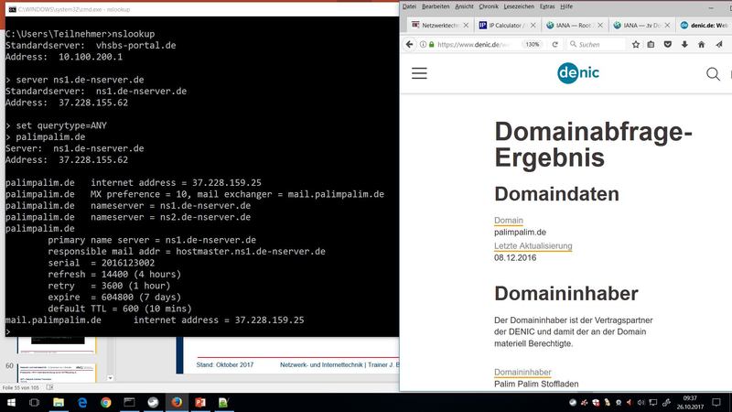Screen dimensions: 732x412
Task: Open the Windows Start menu
Action: pos(11,402)
